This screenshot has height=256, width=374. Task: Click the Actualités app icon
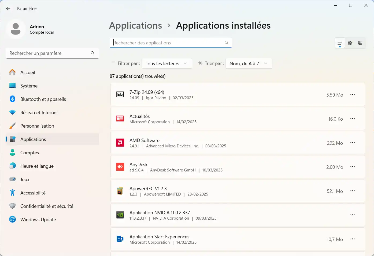(x=120, y=119)
